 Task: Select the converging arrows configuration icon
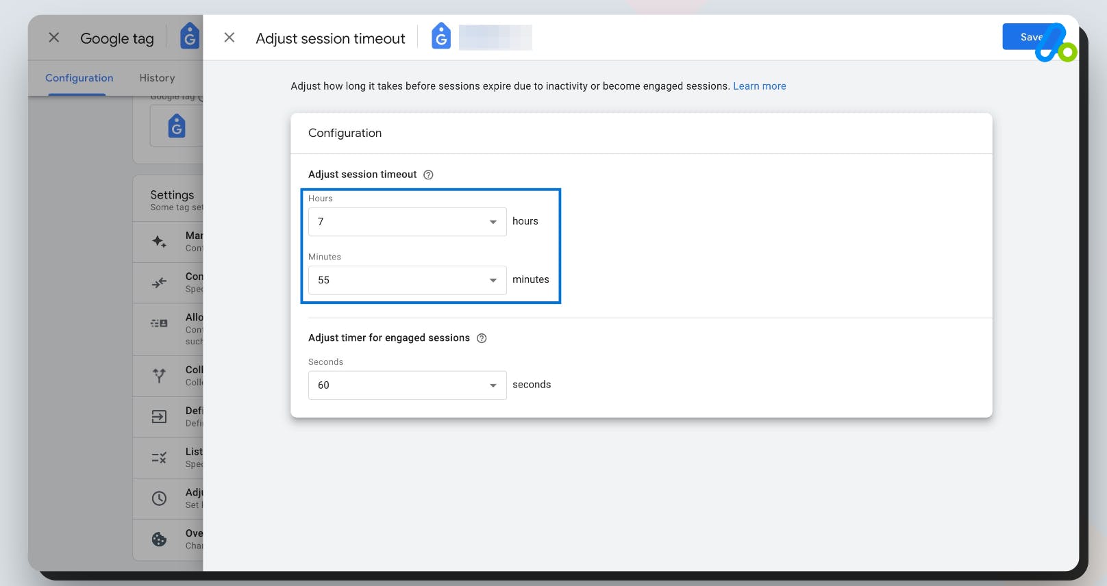click(158, 282)
